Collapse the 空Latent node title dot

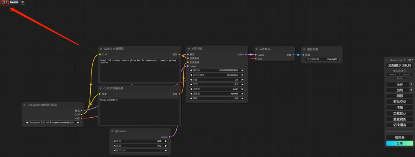click(x=112, y=131)
